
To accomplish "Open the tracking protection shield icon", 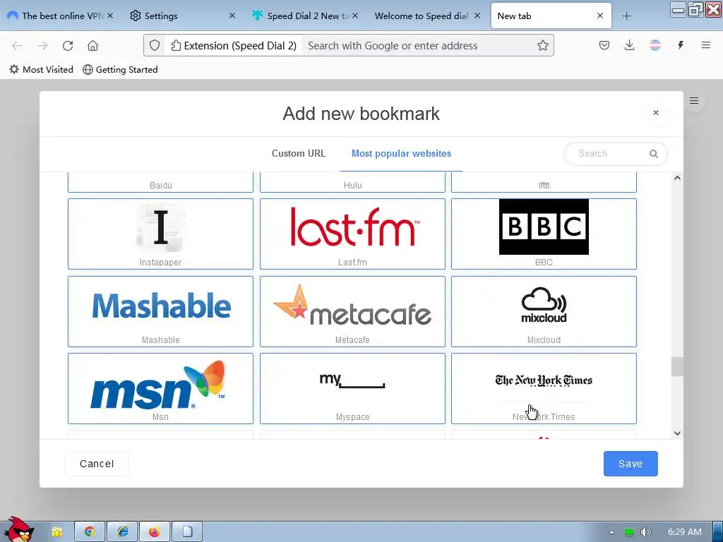I will (x=155, y=46).
